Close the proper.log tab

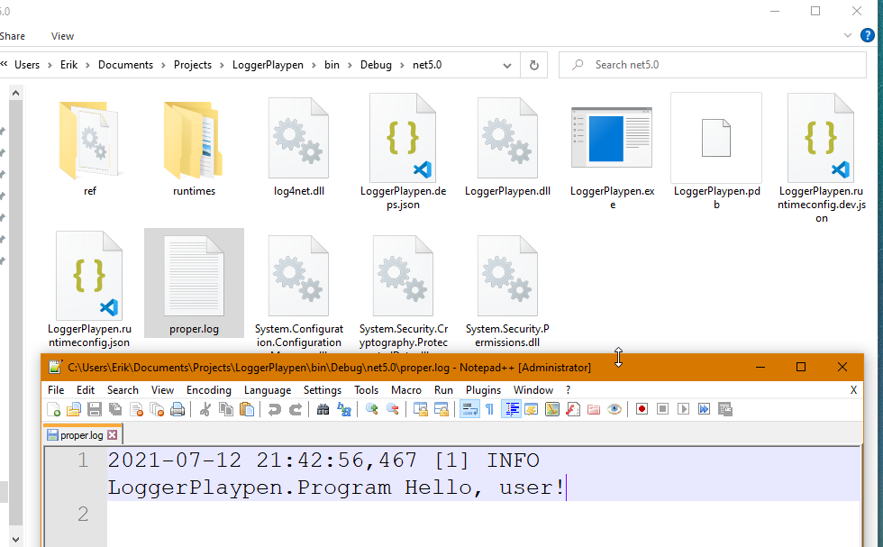113,435
